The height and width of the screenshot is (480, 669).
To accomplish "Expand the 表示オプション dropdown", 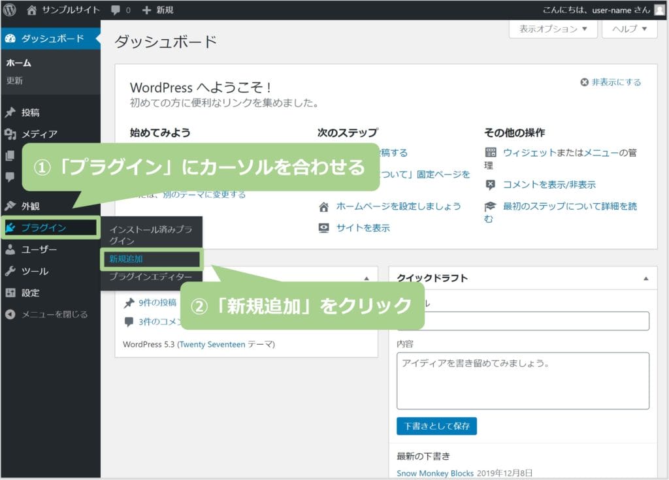I will point(553,29).
